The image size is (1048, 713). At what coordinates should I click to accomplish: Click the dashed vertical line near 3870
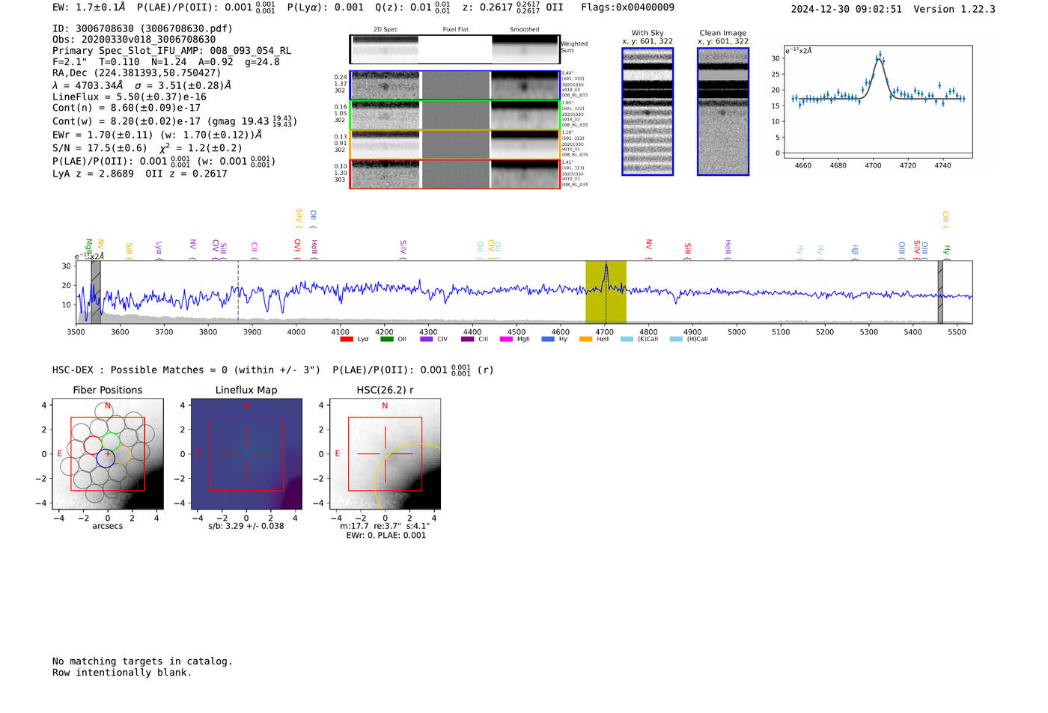pos(238,292)
